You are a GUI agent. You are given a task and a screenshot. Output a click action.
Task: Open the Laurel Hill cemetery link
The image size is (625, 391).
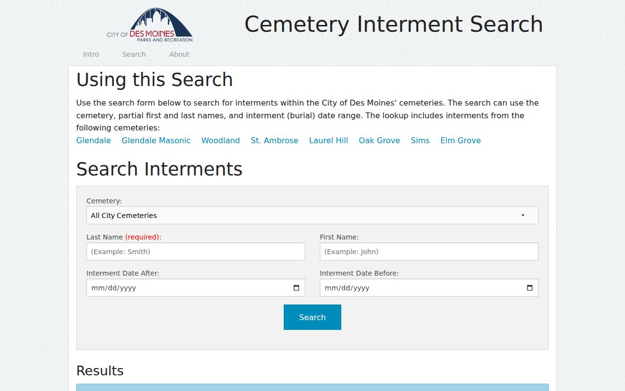(x=329, y=140)
